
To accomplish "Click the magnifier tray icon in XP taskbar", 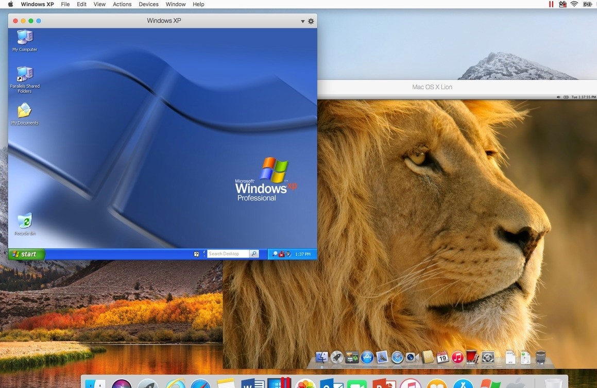I will click(275, 254).
